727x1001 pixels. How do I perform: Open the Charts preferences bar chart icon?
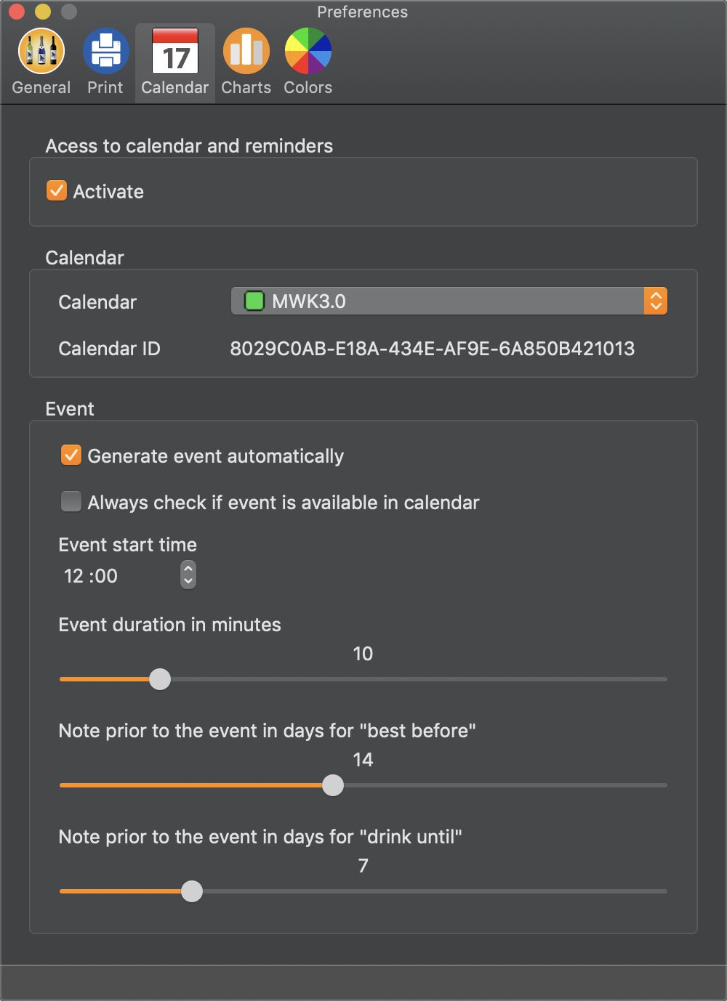[x=246, y=51]
